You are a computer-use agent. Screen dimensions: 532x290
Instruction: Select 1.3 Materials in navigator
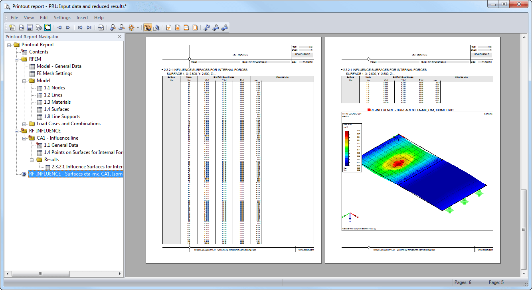click(x=57, y=102)
